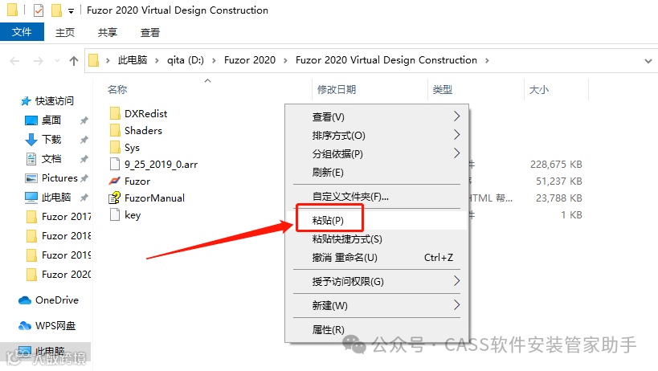658x371 pixels.
Task: Go to qita (D:) in breadcrumb path
Action: tap(186, 60)
